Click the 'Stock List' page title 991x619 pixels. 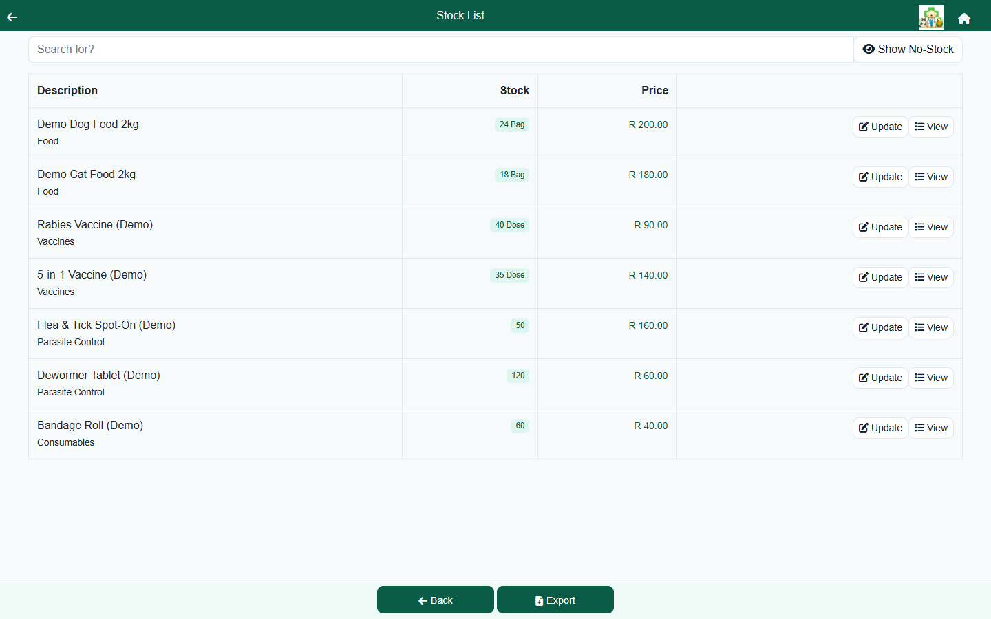460,15
